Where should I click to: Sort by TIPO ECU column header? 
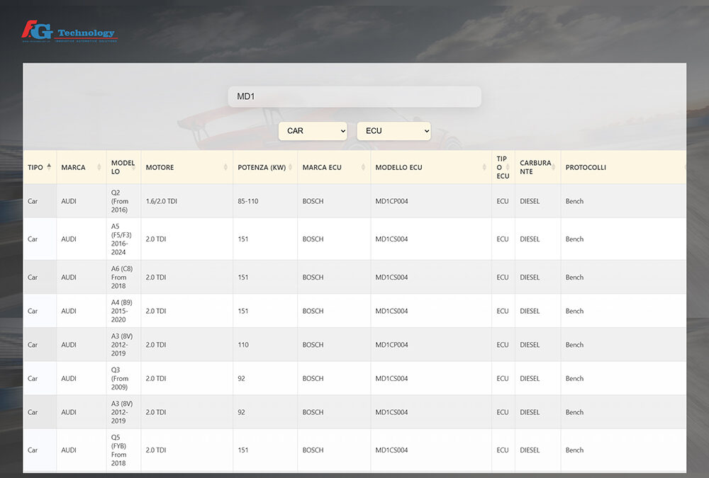[x=502, y=167]
